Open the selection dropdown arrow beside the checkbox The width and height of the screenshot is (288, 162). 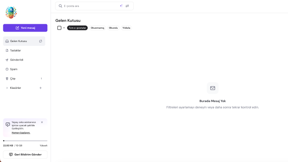click(64, 28)
